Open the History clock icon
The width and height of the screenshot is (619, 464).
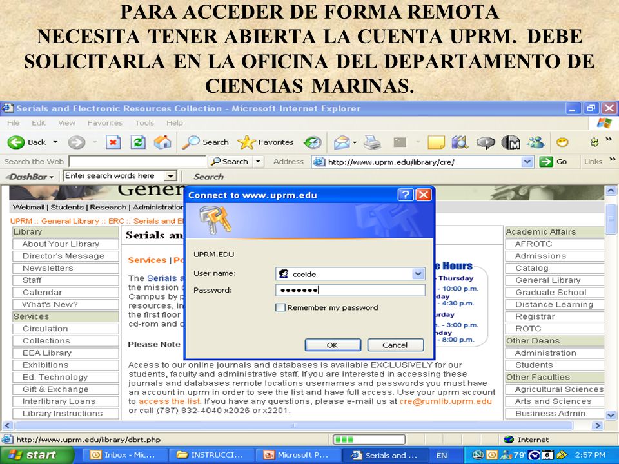pos(313,142)
